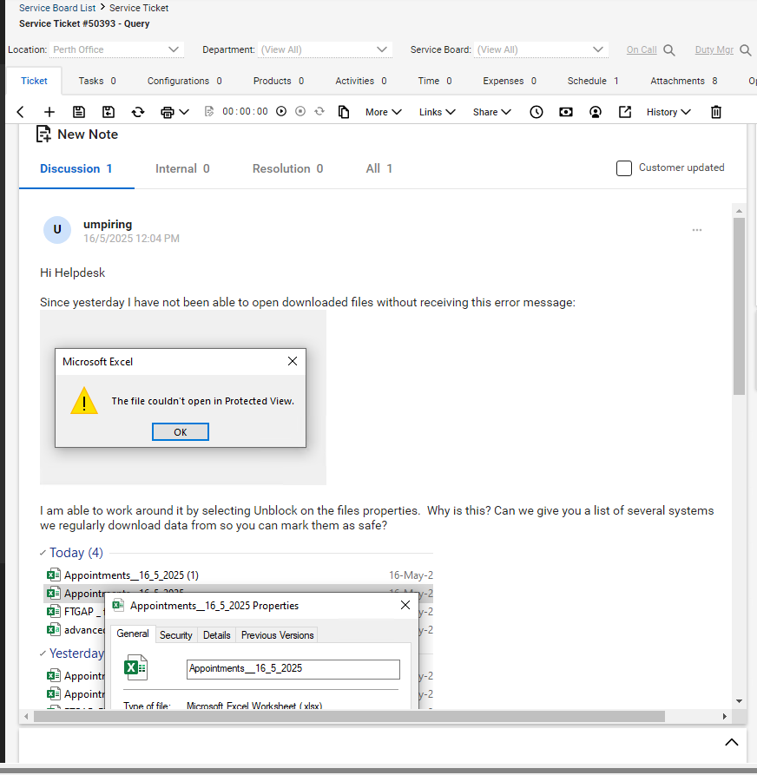Open the Share dropdown menu
The height and width of the screenshot is (775, 757).
point(491,112)
